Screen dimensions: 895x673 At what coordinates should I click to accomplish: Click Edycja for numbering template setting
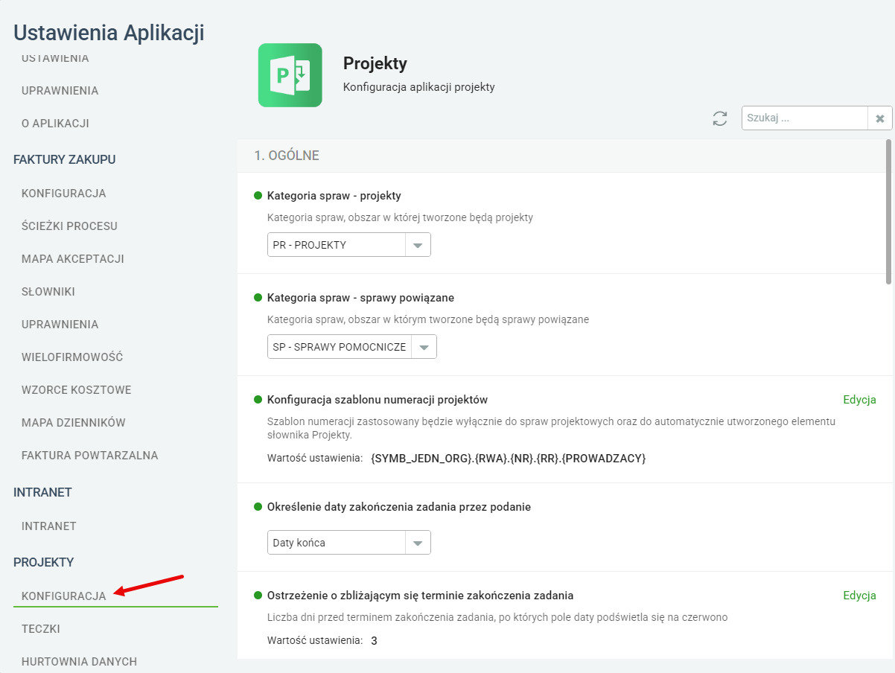pos(859,400)
